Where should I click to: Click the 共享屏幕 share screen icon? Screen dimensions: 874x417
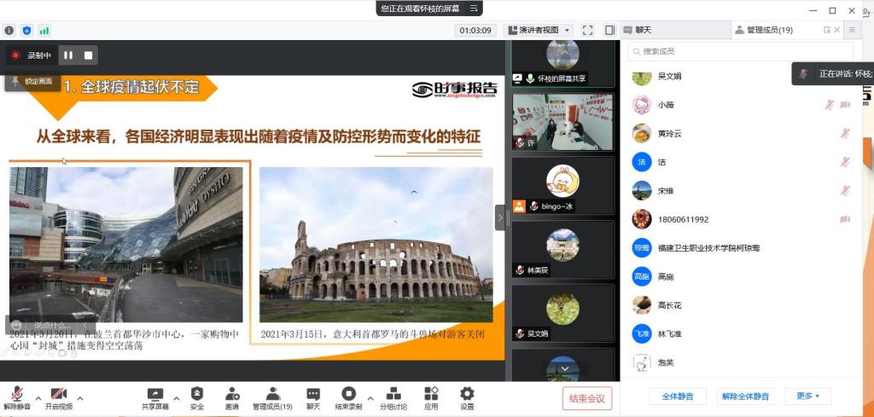click(154, 395)
